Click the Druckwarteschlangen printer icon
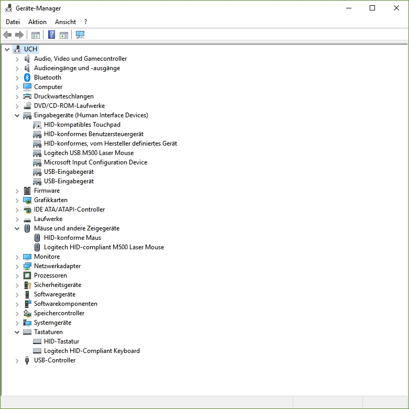The width and height of the screenshot is (409, 409). (27, 96)
